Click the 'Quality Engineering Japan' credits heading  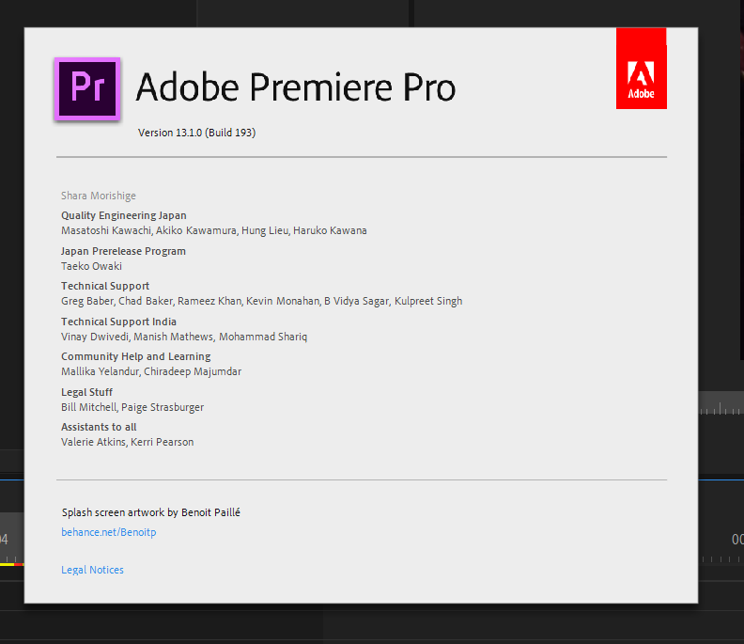coord(124,215)
